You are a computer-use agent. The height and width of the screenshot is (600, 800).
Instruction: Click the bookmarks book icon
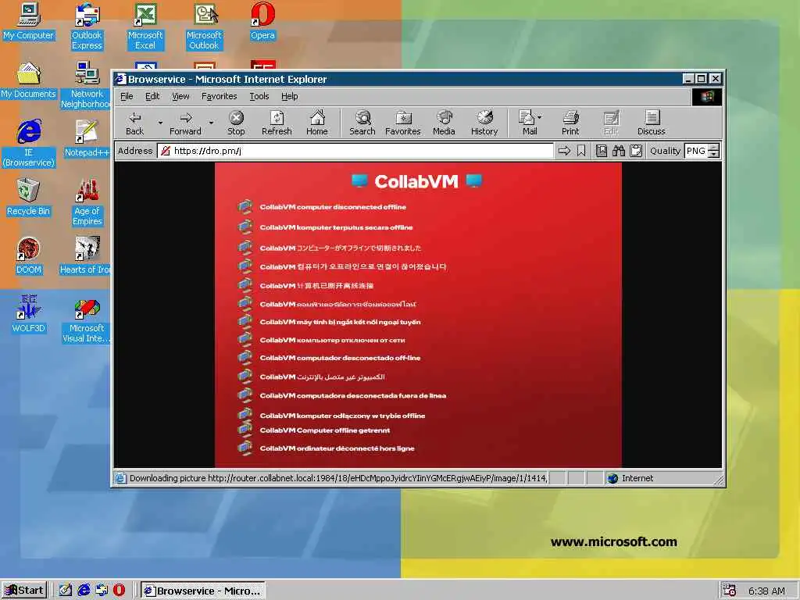[602, 151]
